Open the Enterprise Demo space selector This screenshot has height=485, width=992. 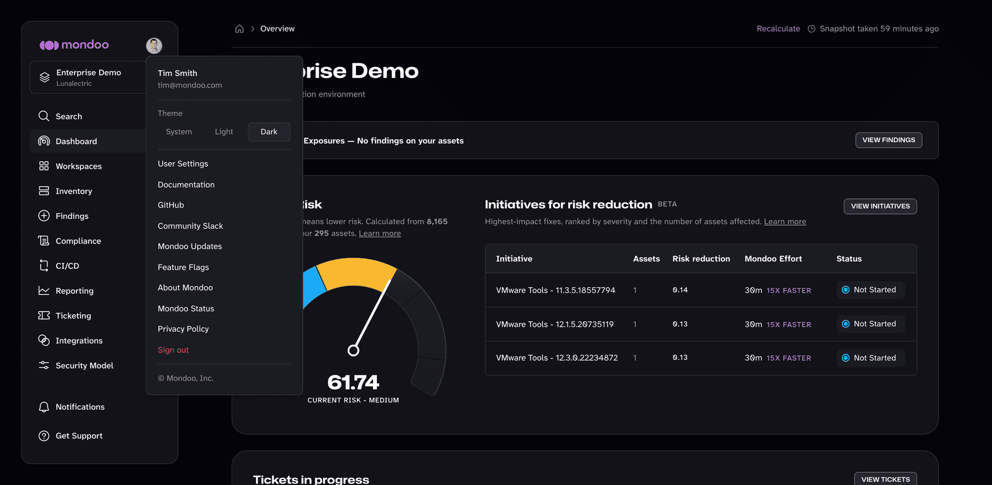point(88,77)
